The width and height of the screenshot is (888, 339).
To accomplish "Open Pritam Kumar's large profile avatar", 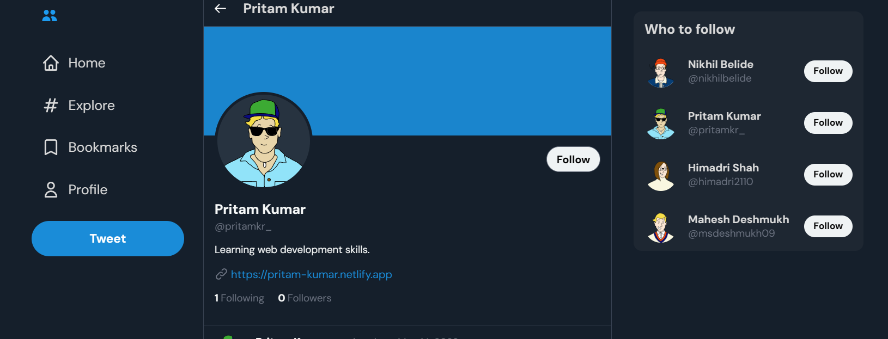I will pos(264,140).
